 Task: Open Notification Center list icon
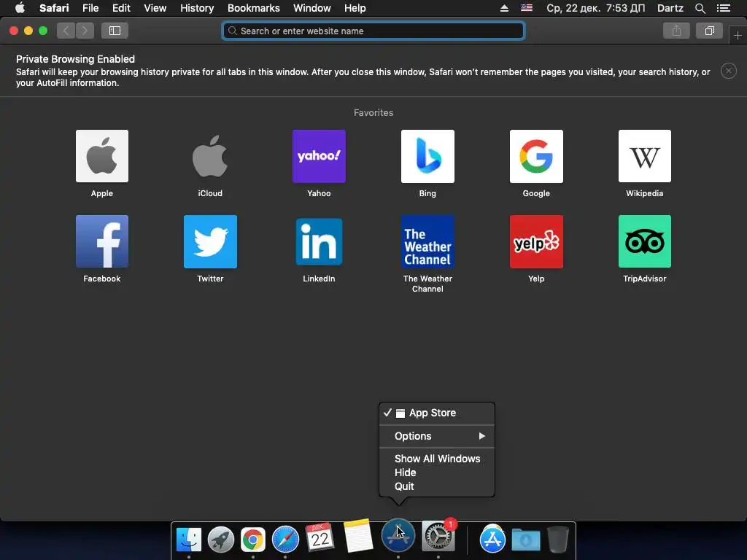coord(724,8)
